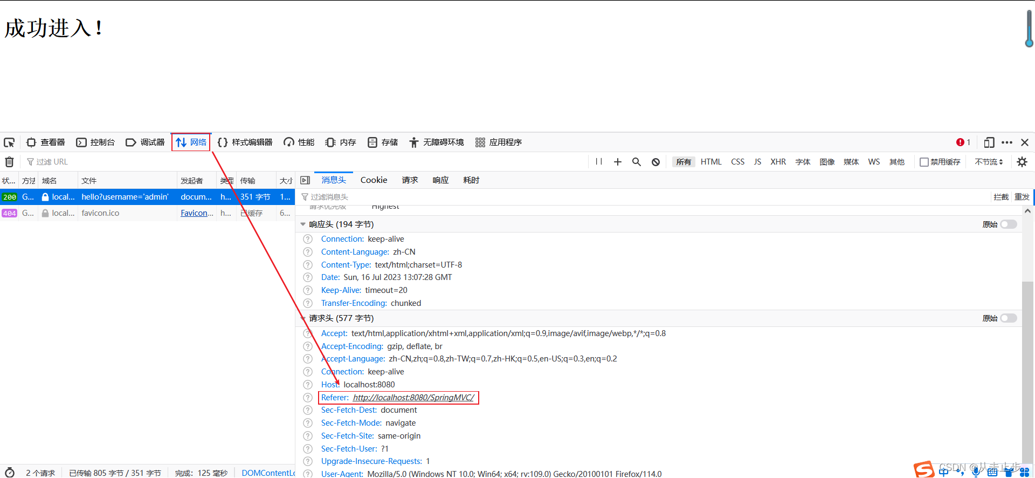Filter requests by 媒体 media
Screen dimensions: 1035x478
point(851,162)
